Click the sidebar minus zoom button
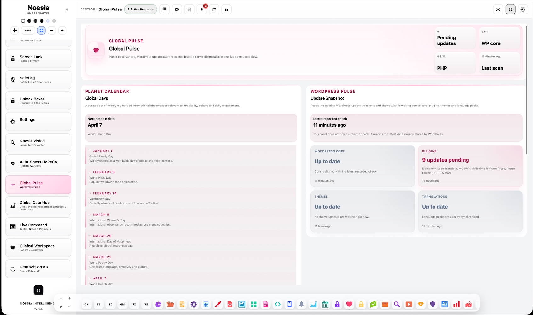 (52, 31)
